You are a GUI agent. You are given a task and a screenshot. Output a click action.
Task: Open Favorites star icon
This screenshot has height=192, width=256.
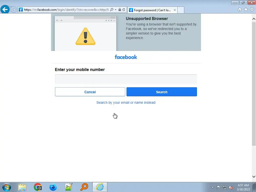coord(246,9)
